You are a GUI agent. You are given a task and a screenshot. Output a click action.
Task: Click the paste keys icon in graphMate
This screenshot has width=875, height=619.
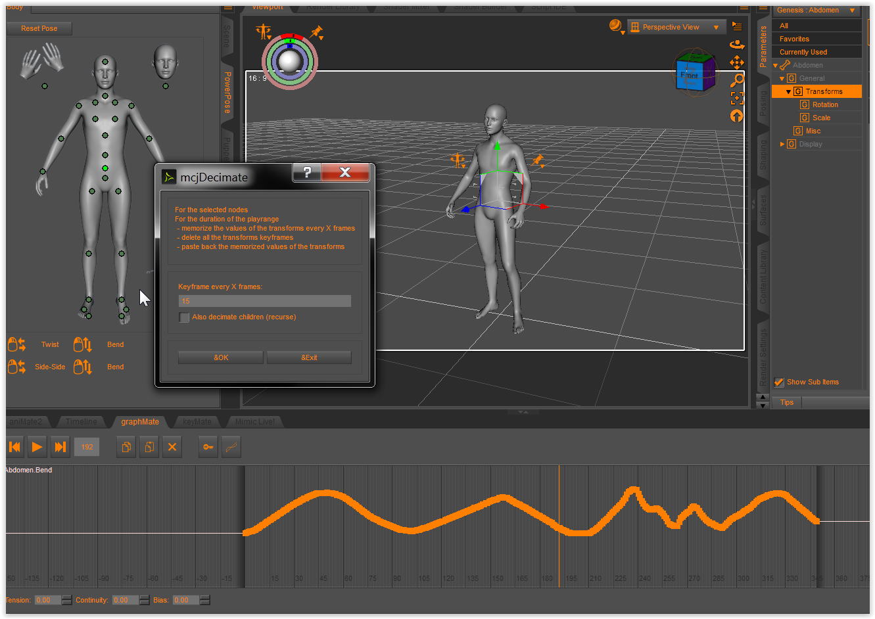149,447
